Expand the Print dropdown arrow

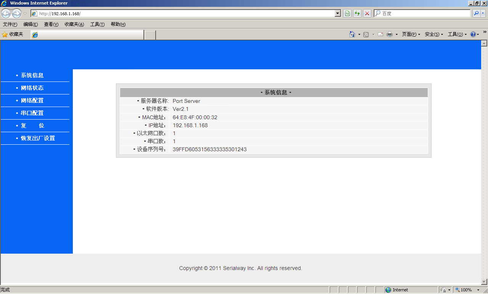[x=396, y=34]
